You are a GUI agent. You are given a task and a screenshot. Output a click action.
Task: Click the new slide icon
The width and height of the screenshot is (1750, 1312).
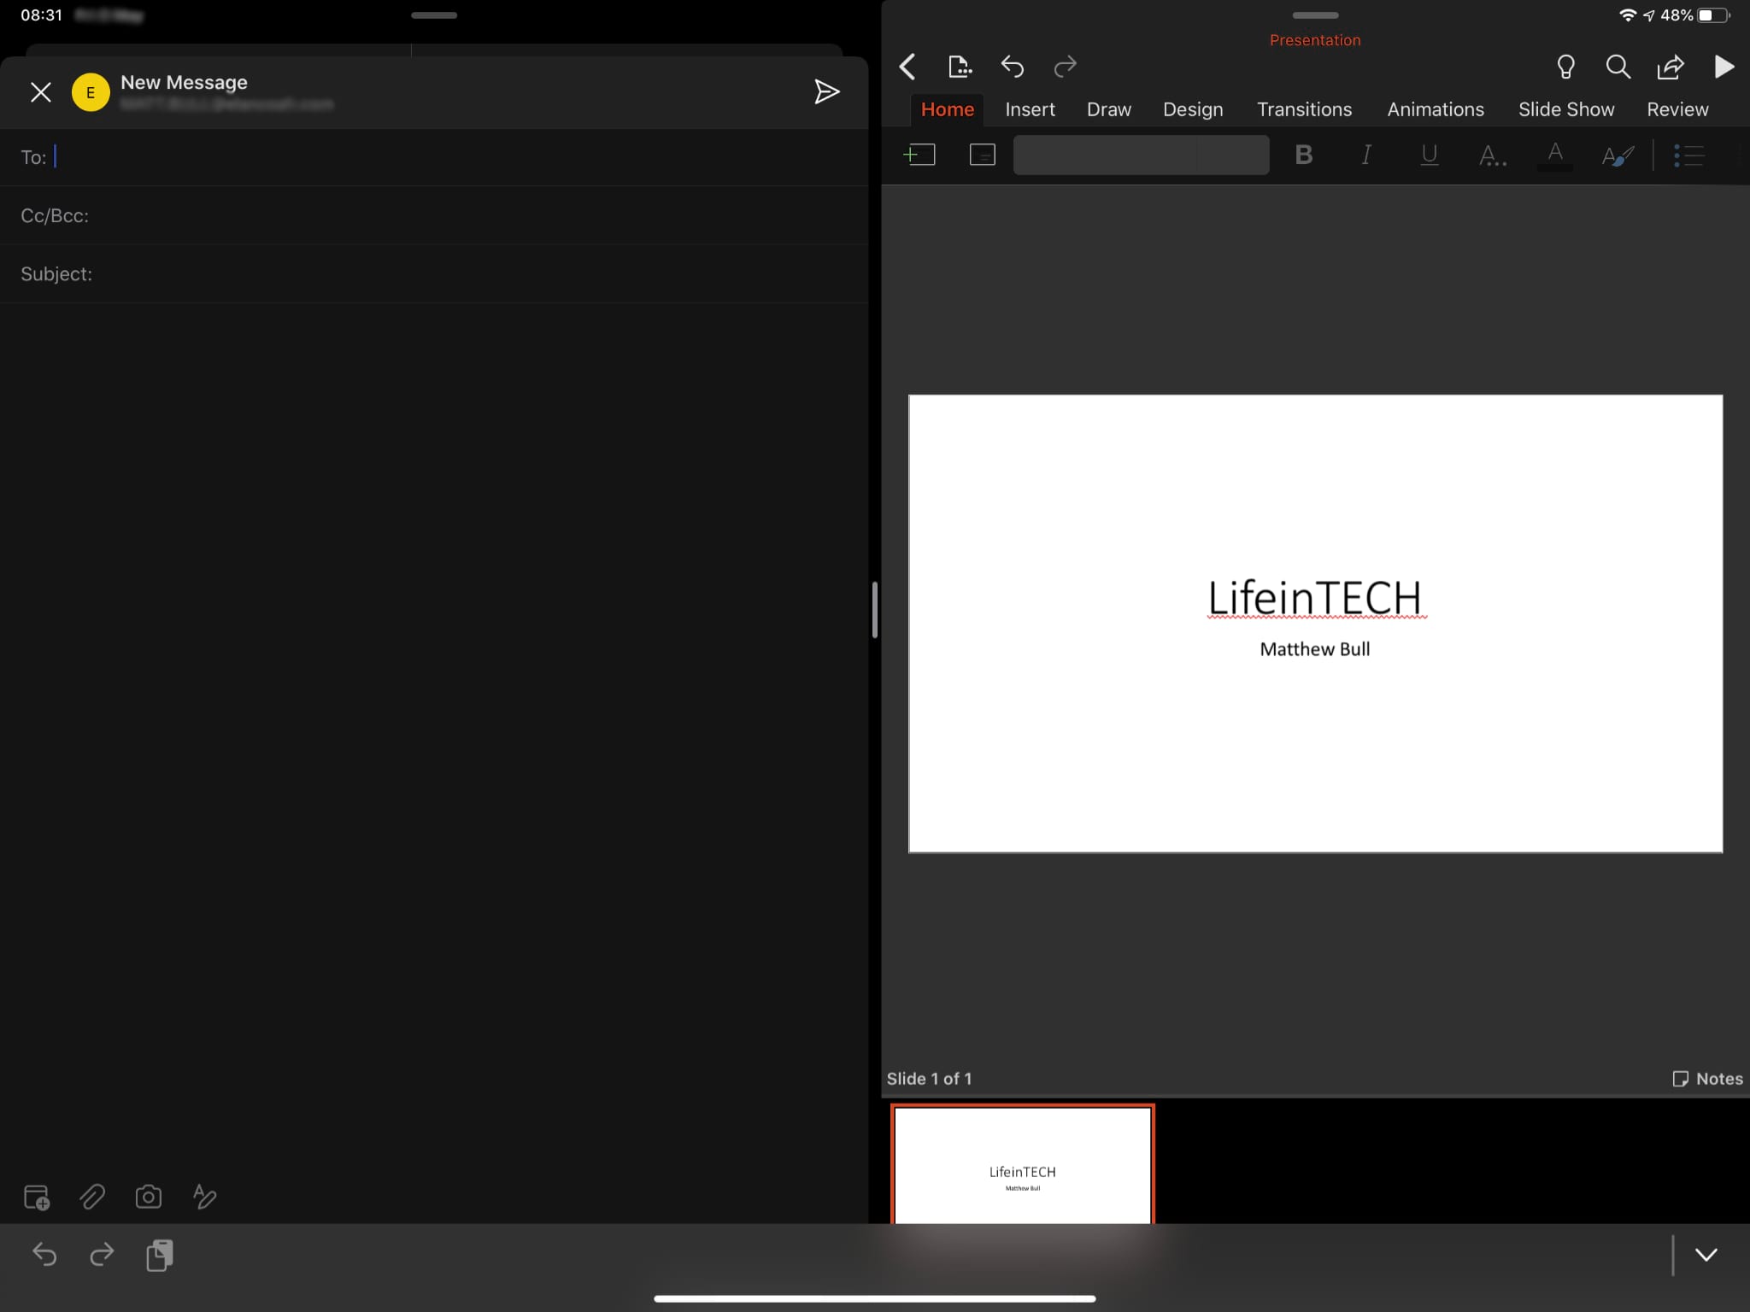tap(918, 155)
